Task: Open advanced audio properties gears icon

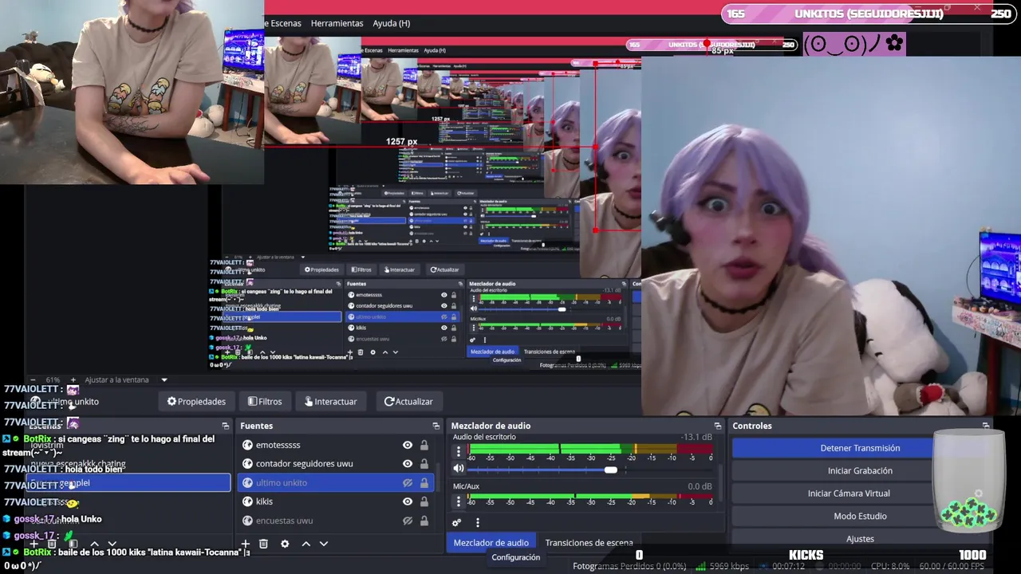Action: point(456,523)
